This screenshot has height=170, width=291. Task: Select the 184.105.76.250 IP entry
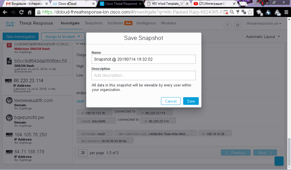click(x=37, y=138)
